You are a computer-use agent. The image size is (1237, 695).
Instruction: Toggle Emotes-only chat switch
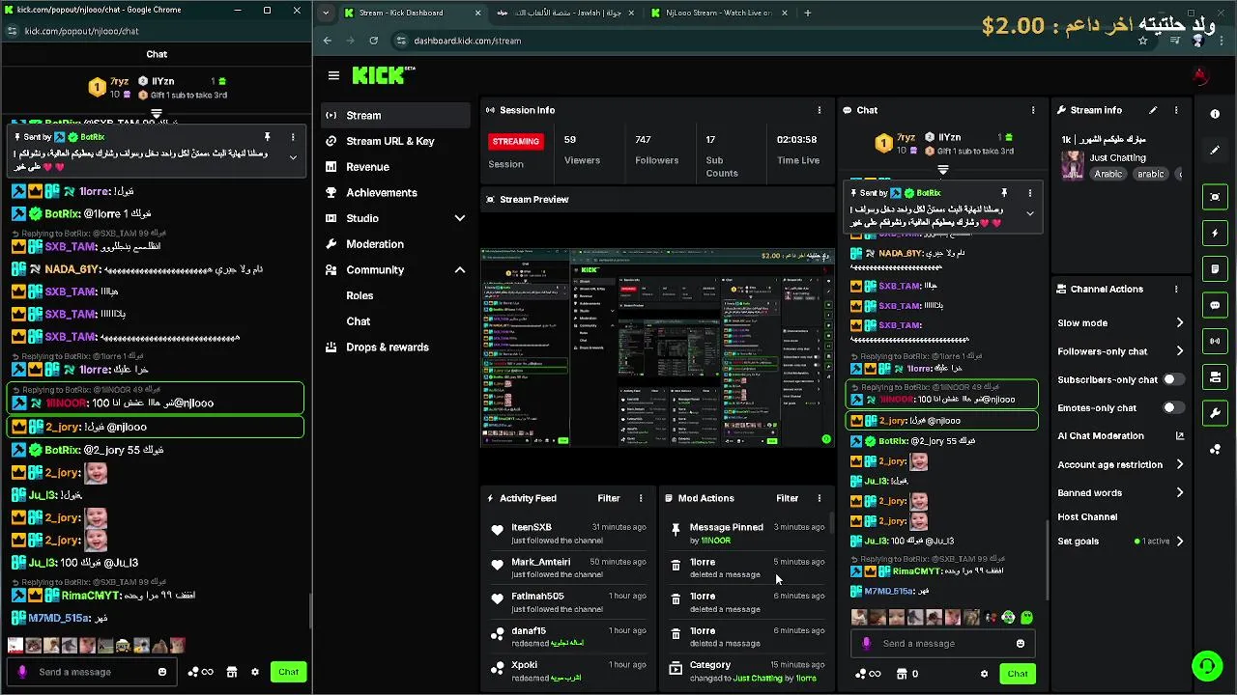[1173, 407]
